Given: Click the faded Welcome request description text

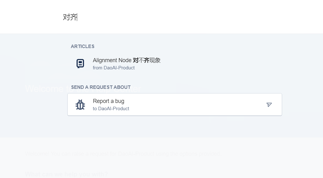Looking at the screenshot, I should pyautogui.click(x=123, y=154).
